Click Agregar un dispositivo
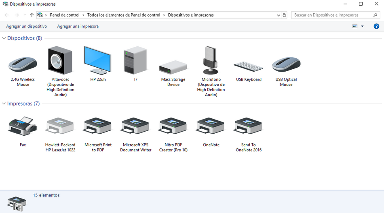This screenshot has width=384, height=213. 27,26
